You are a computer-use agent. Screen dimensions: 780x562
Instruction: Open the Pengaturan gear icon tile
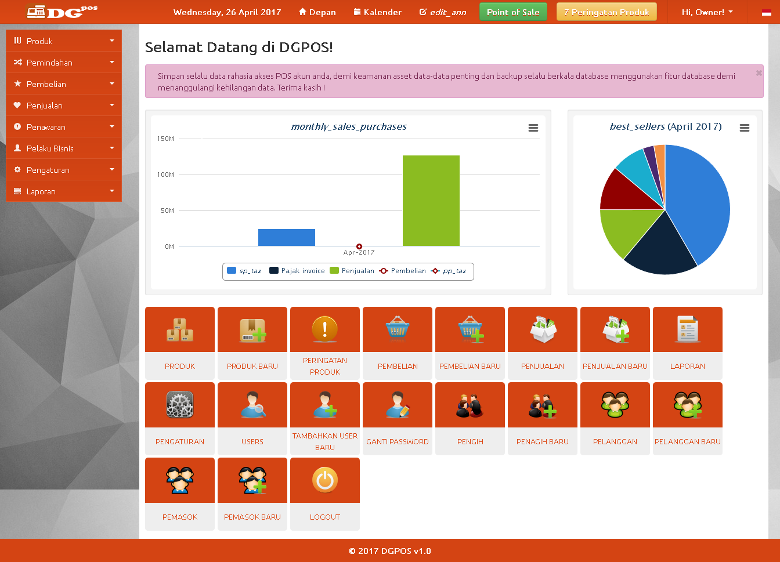[180, 405]
